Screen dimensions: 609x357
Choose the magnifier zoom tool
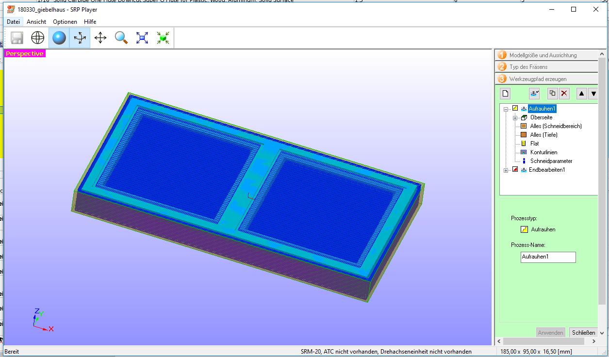[121, 38]
